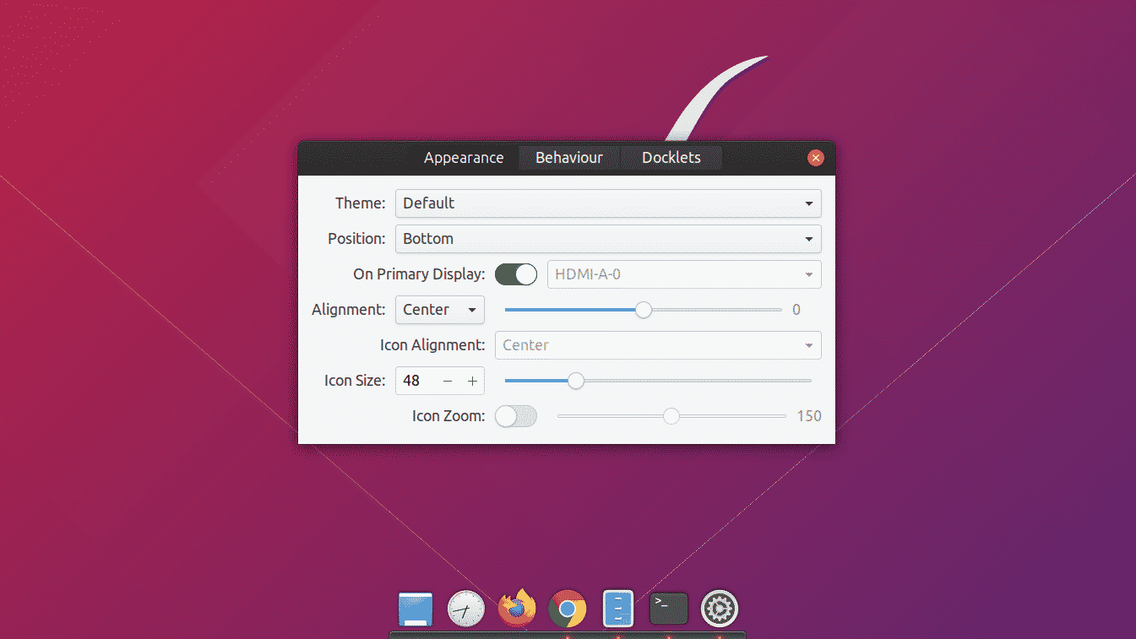Click the "Icon Zoom:" label
The image size is (1136, 639).
tap(448, 416)
